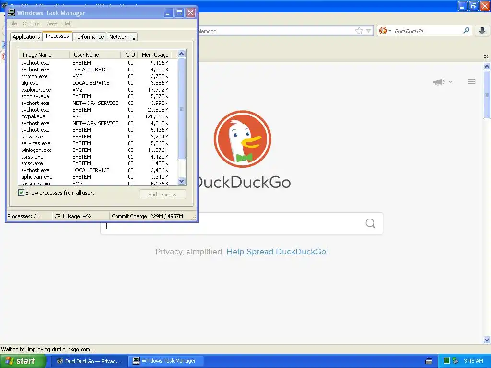Select the csrss.exe process row
The height and width of the screenshot is (368, 491).
click(98, 157)
